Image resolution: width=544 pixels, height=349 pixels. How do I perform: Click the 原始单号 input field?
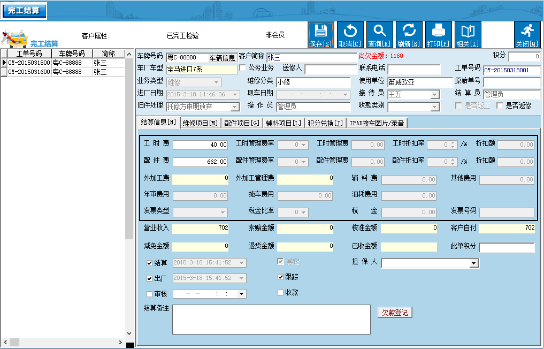coord(511,82)
